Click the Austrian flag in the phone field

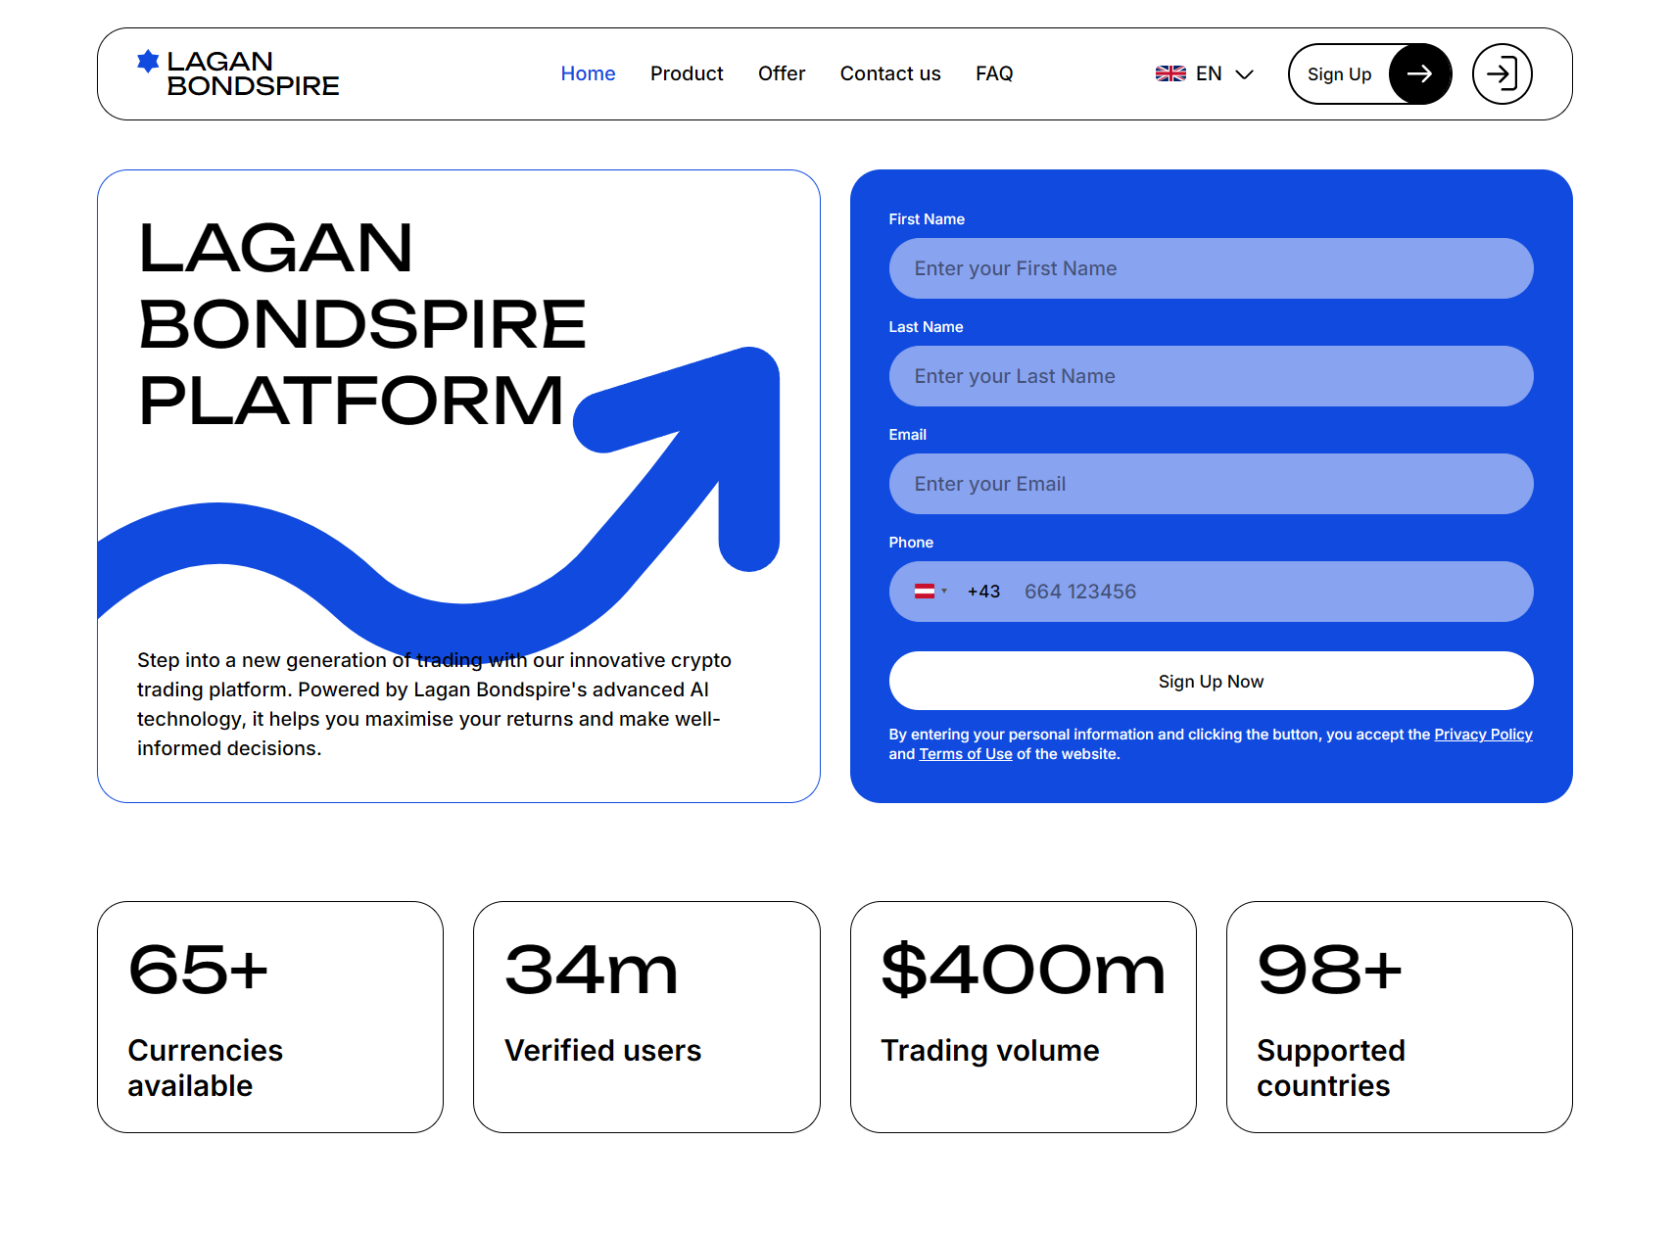click(927, 591)
